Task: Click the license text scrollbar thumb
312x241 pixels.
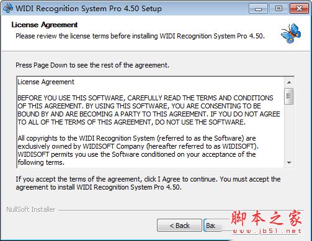Action: point(289,96)
